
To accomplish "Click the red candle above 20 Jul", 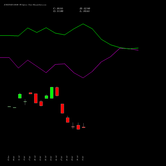I will (x=36, y=98).
